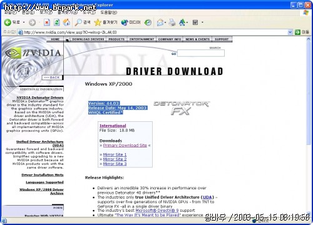Click the Forward arrow toolbar icon
Viewport: 313px width, 225px height.
point(32,22)
